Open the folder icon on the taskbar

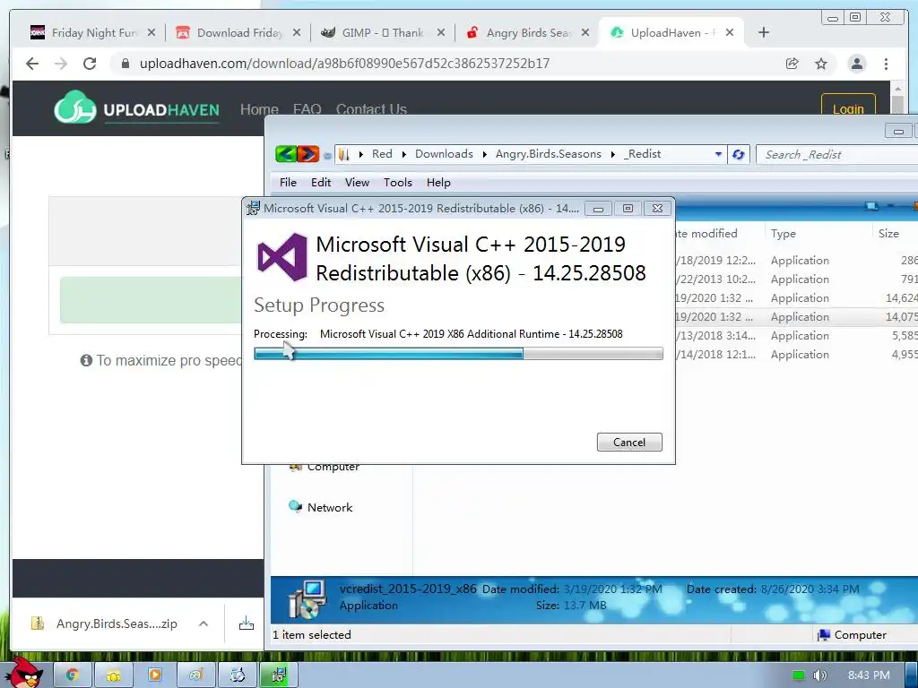click(x=114, y=675)
